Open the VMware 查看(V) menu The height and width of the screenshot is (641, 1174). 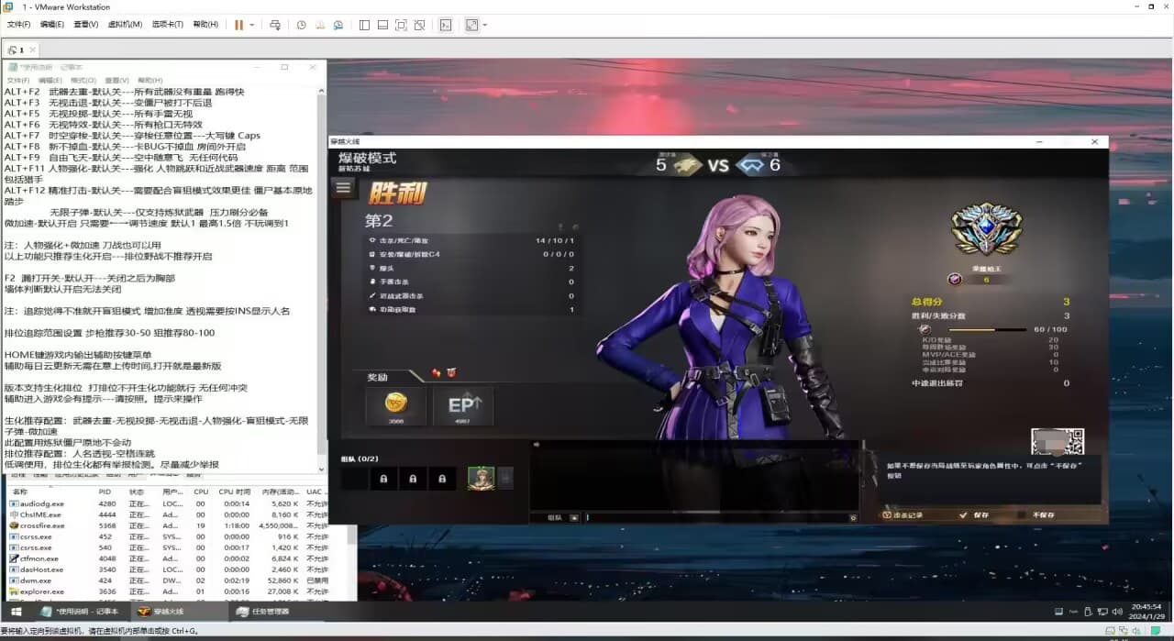tap(85, 25)
